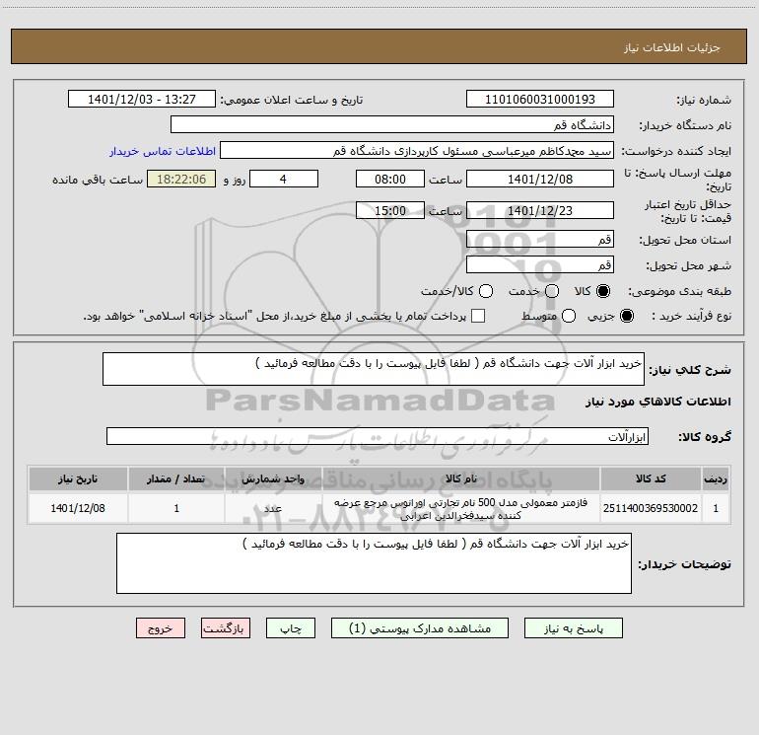Click the تاریخ نیاز column header

click(78, 478)
